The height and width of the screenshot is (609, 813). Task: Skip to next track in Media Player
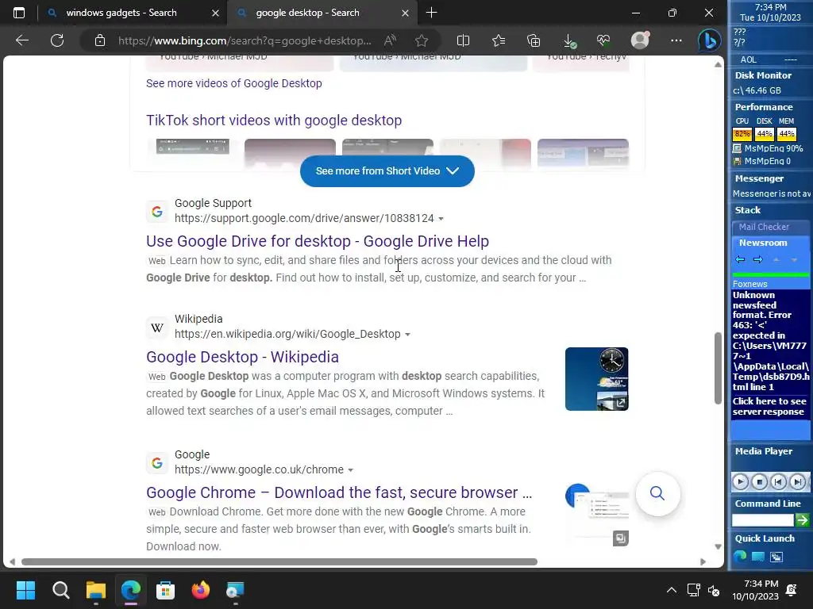[797, 482]
